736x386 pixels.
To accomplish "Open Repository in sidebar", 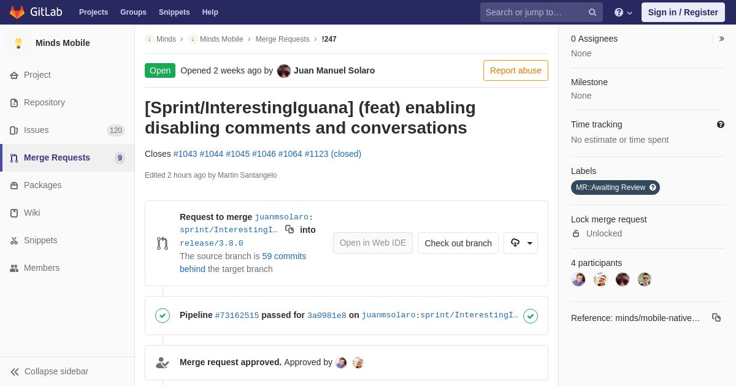I will tap(67, 102).
